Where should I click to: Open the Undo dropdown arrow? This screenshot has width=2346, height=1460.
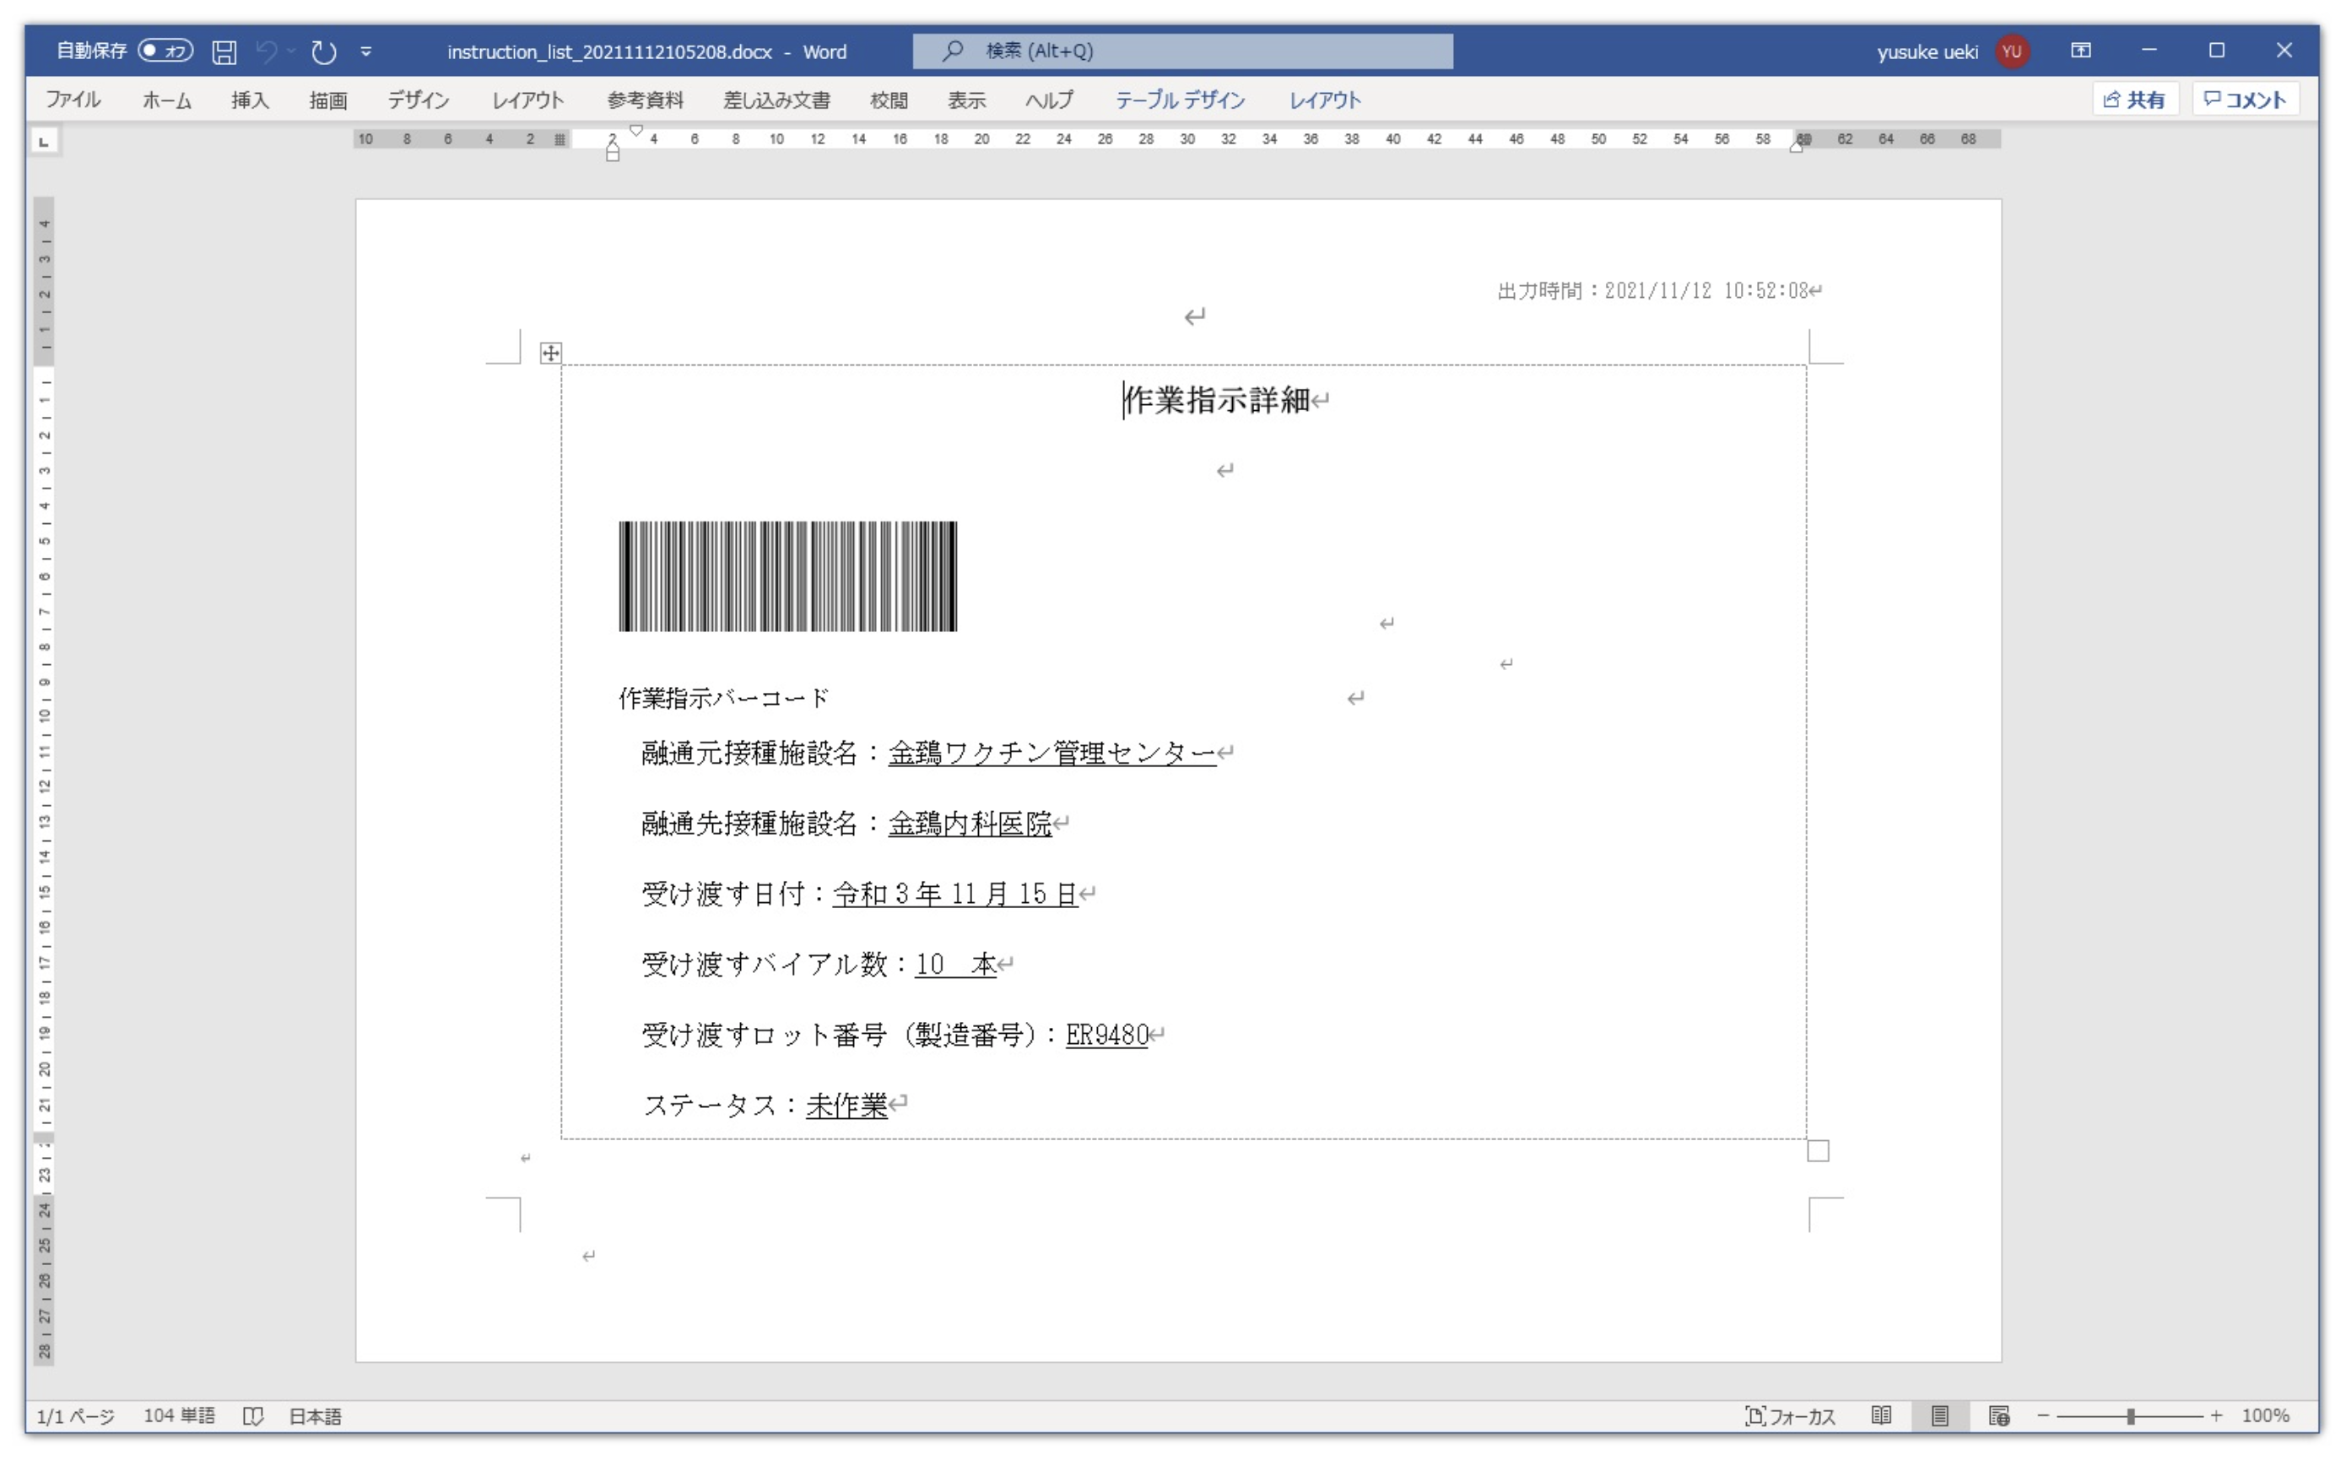(291, 51)
